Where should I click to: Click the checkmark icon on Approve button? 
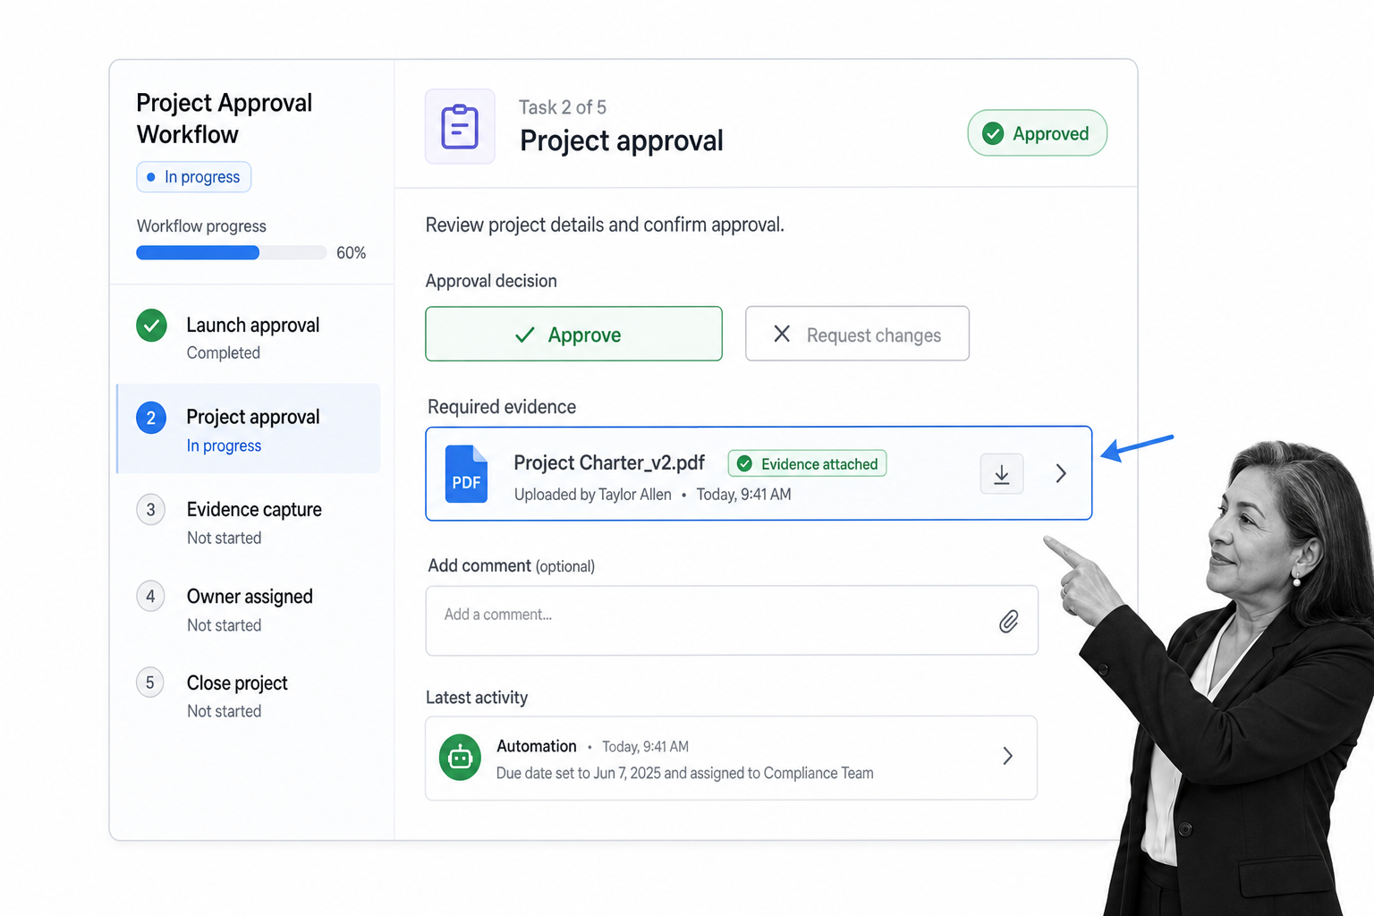[525, 335]
